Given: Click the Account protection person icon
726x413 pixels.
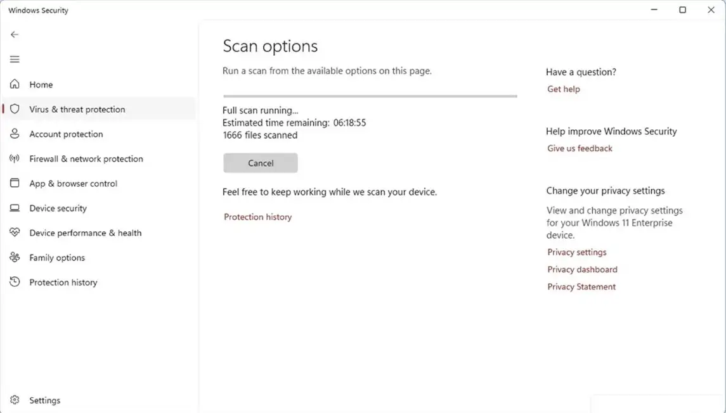Looking at the screenshot, I should click(x=15, y=134).
